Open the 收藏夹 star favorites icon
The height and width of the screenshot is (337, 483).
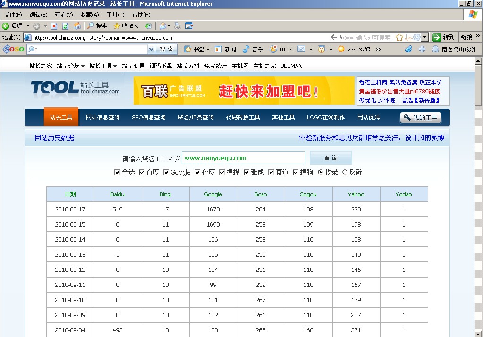117,26
